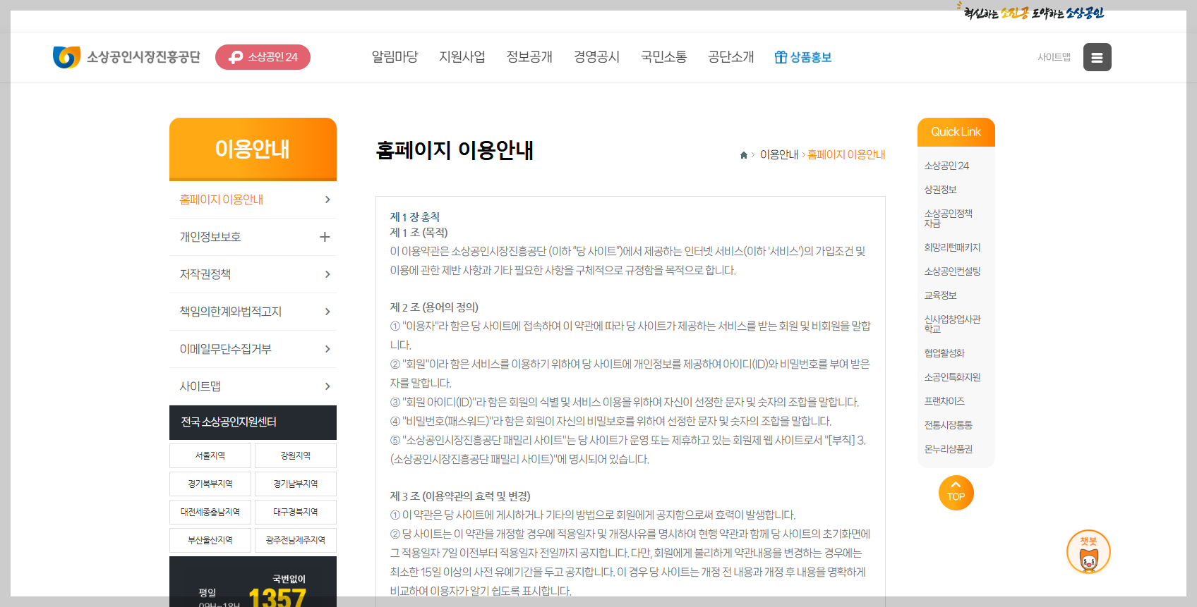Click the 제 2 조 (용어의 정의) heading
The width and height of the screenshot is (1197, 607).
tap(434, 307)
